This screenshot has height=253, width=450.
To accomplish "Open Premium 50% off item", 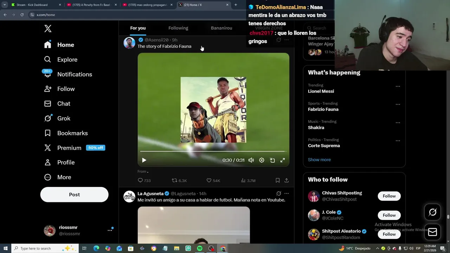I will [x=75, y=148].
